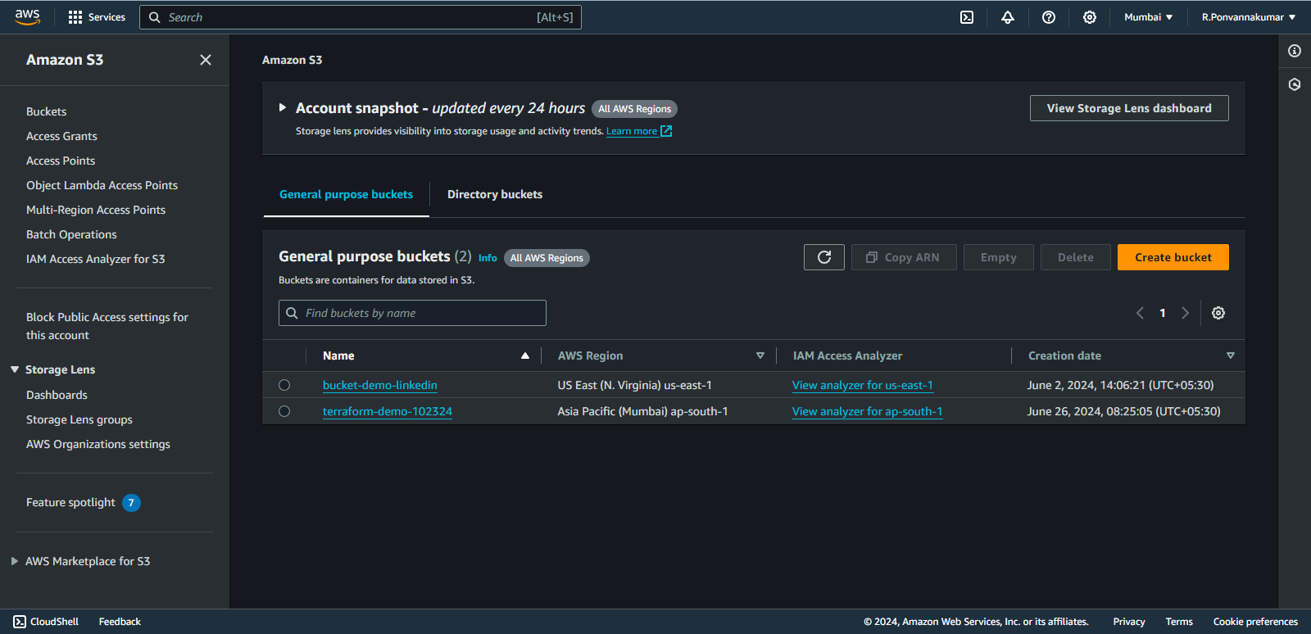
Task: Go to previous page of buckets
Action: (1140, 313)
